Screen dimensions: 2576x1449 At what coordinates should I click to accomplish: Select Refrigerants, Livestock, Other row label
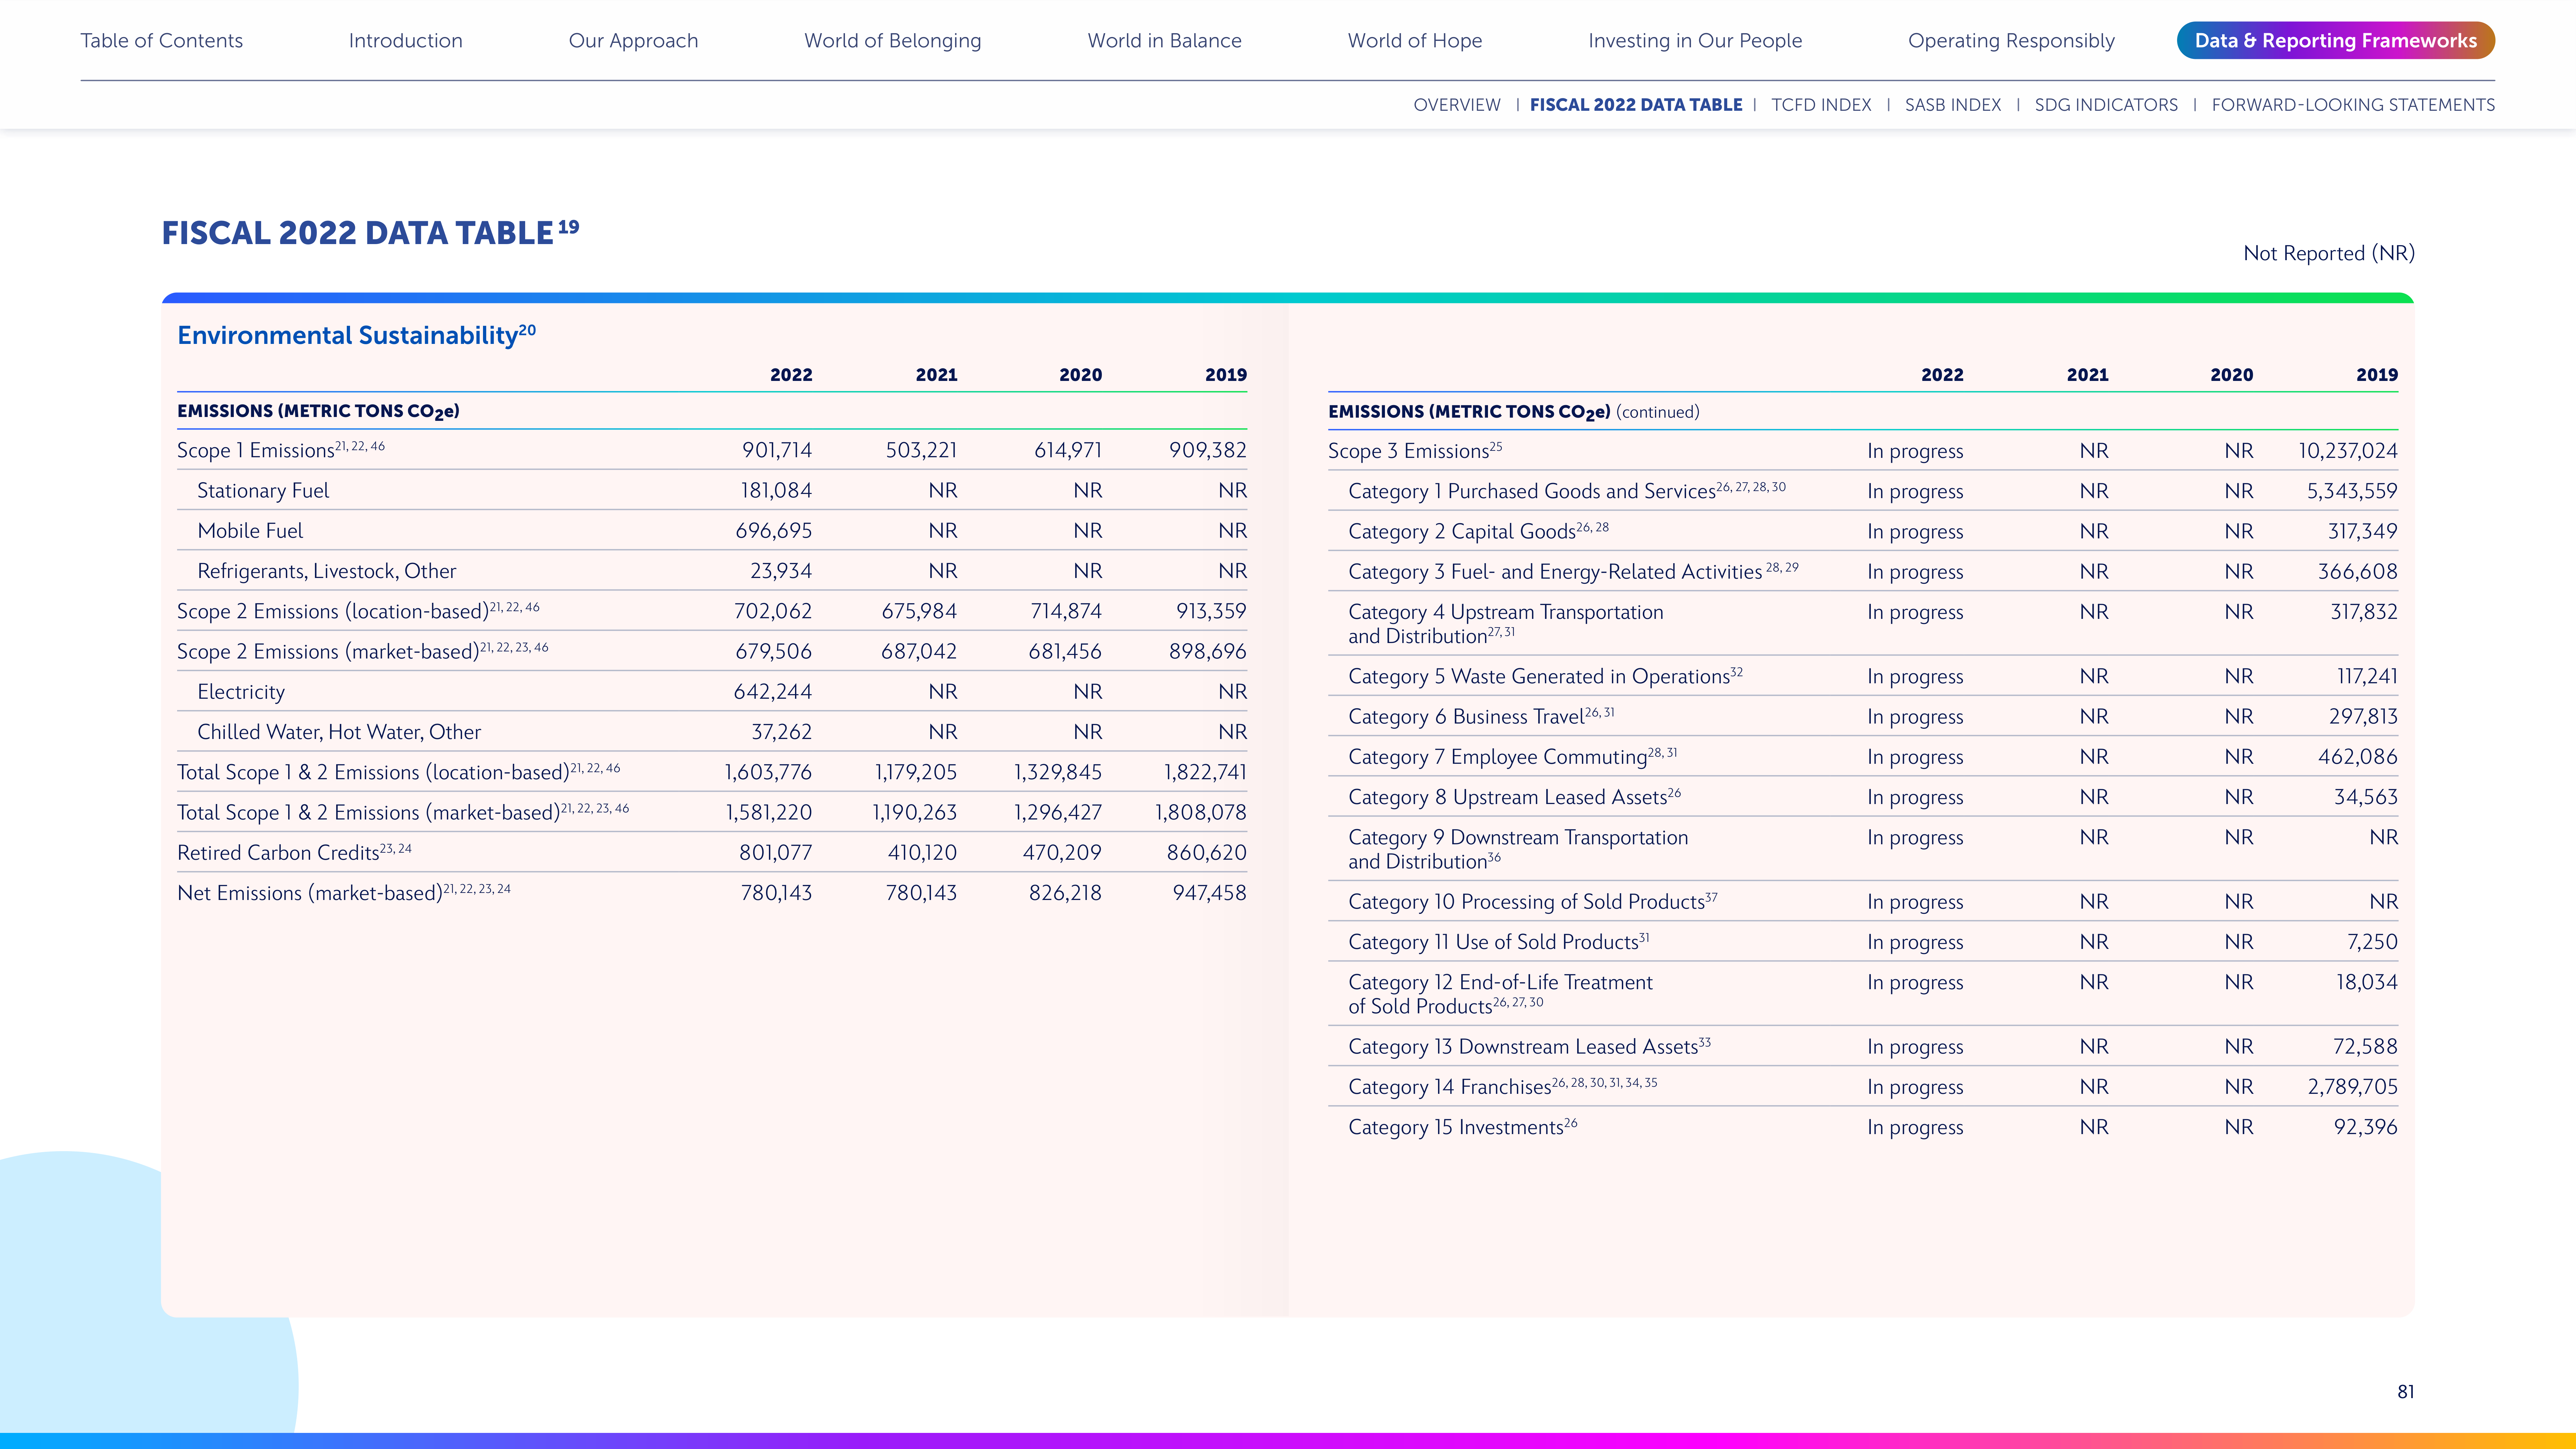(x=327, y=571)
